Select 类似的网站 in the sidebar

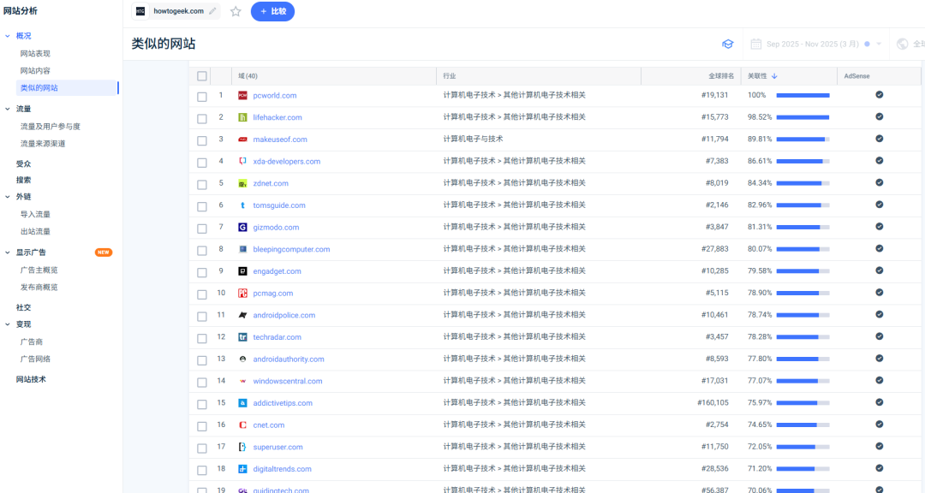coord(39,88)
